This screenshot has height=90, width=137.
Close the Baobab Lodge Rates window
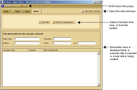[x=100, y=2]
